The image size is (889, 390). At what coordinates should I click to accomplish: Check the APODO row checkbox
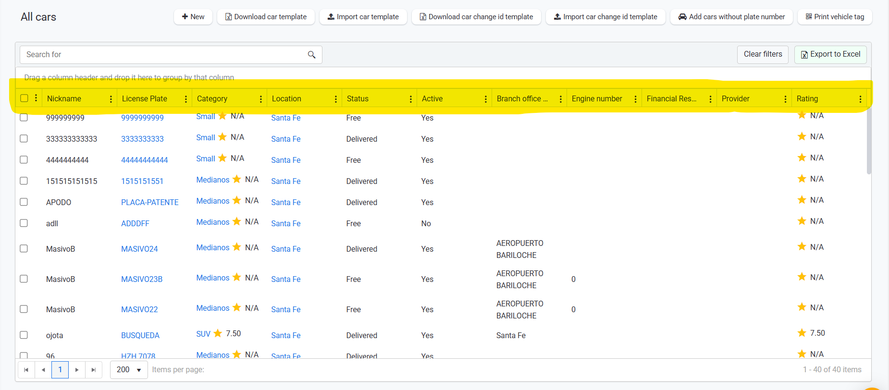click(24, 202)
